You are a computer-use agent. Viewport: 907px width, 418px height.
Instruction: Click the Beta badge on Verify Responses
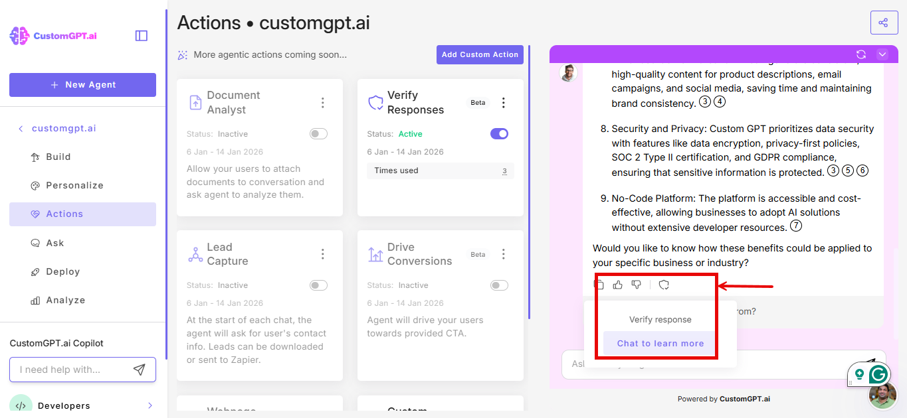click(478, 103)
